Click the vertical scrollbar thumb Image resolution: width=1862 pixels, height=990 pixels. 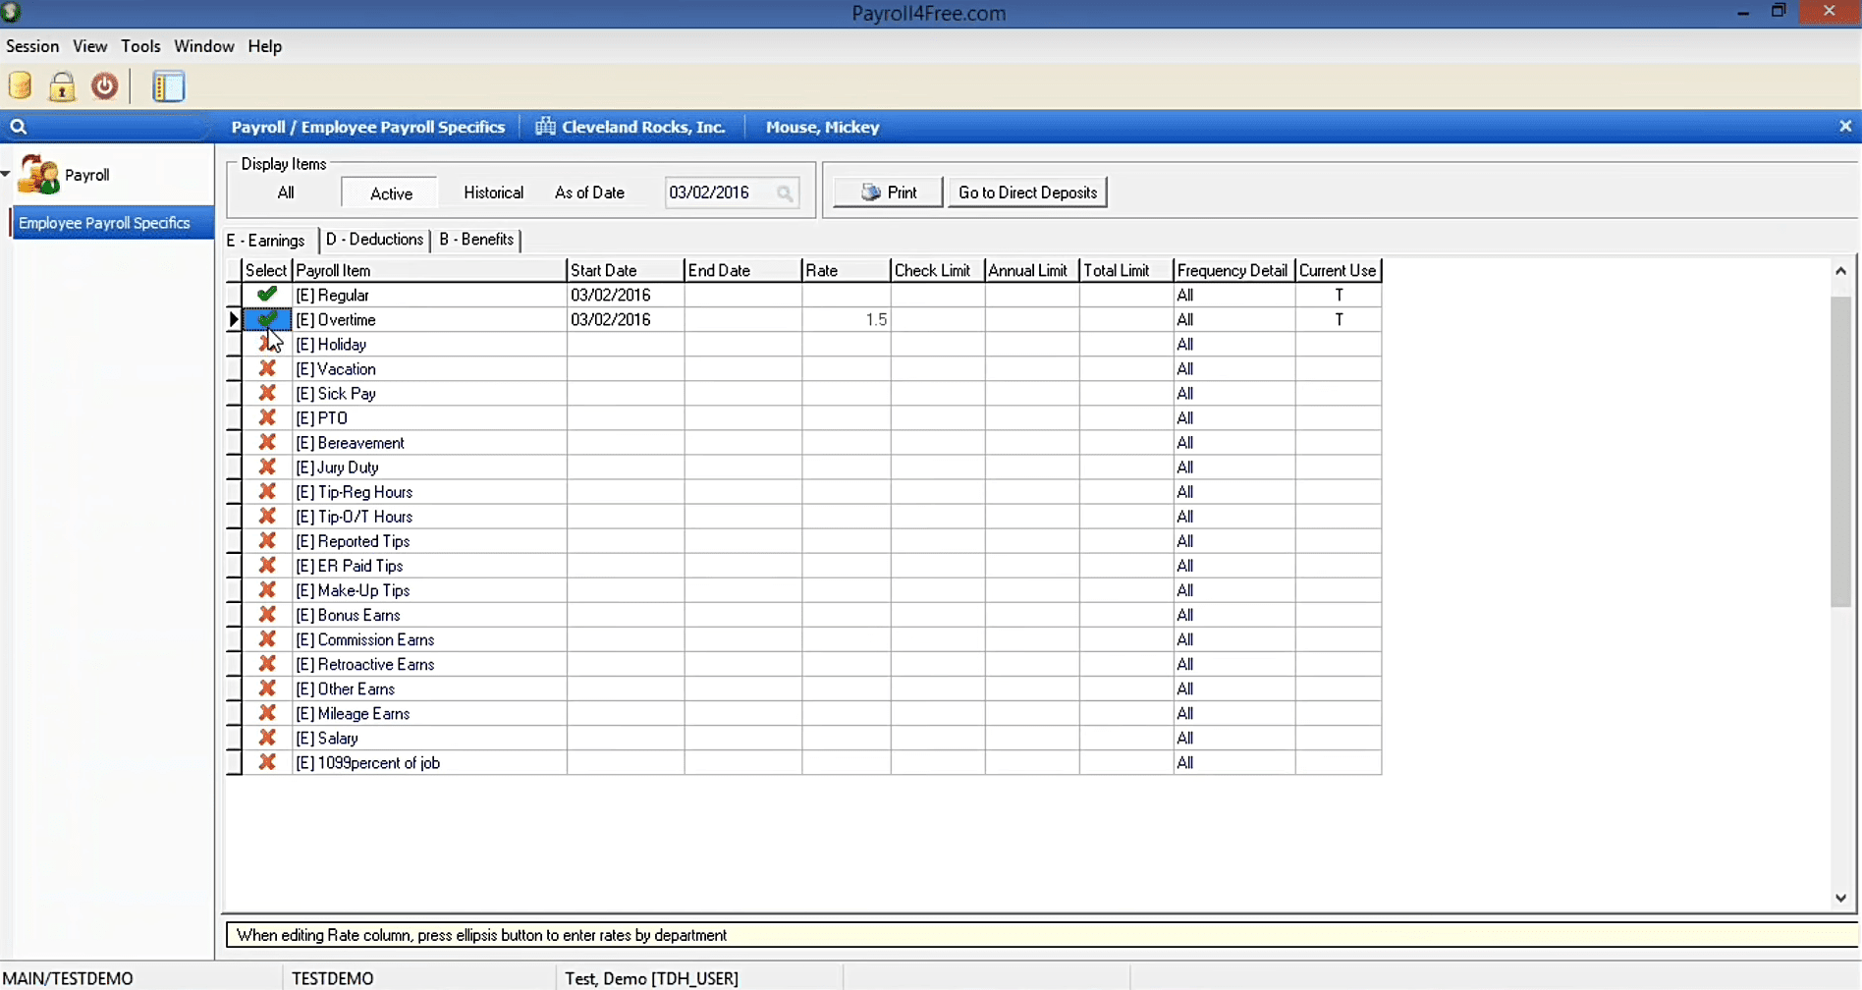1840,452
